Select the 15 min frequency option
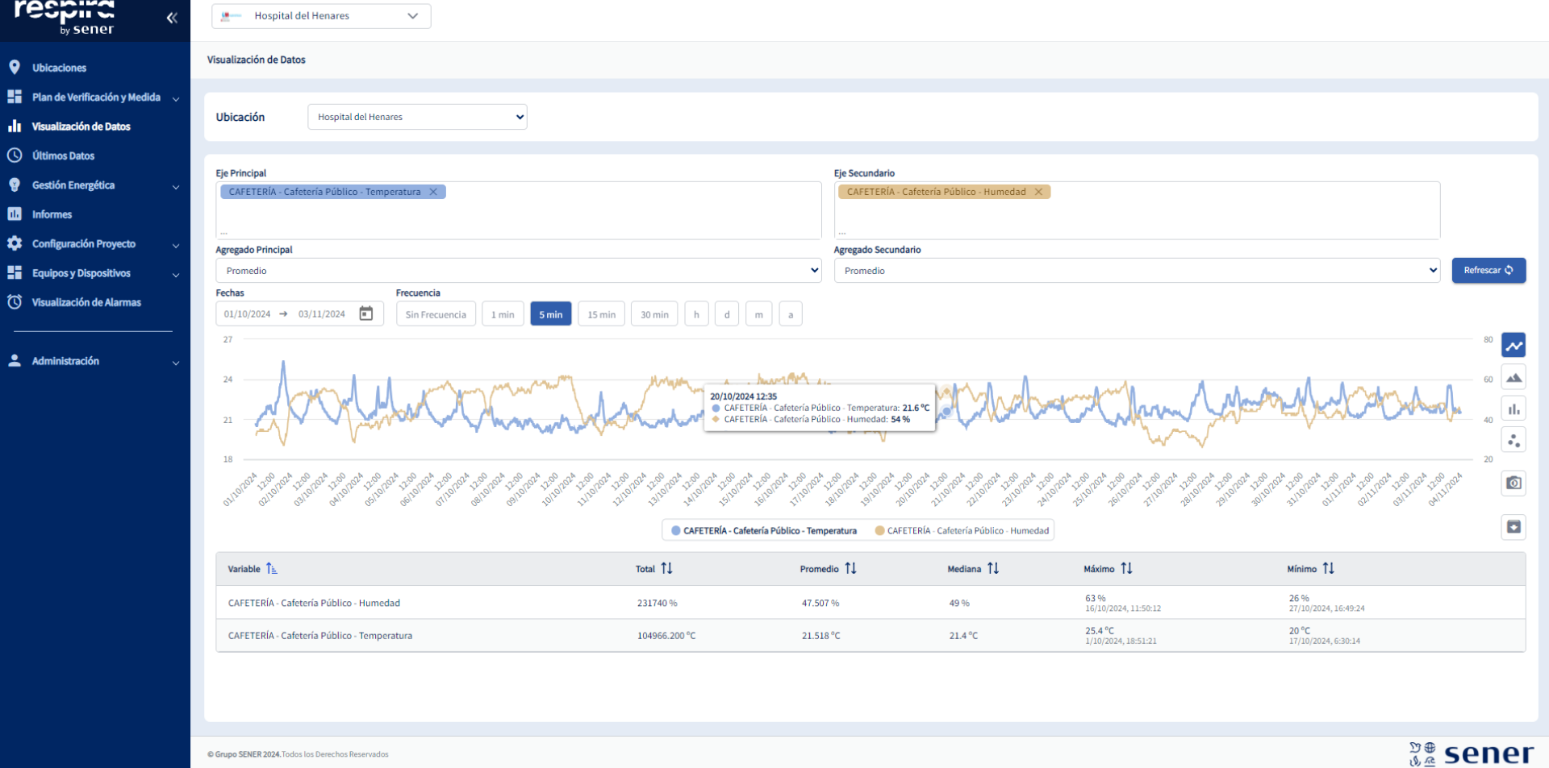1549x768 pixels. (x=601, y=314)
